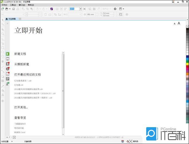
Task: Select the Zoom magnifier tool
Action: point(3,34)
